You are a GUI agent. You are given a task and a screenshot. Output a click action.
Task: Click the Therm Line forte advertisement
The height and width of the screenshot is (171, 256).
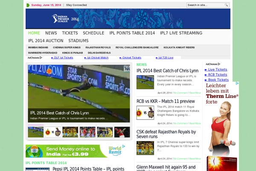222,127
